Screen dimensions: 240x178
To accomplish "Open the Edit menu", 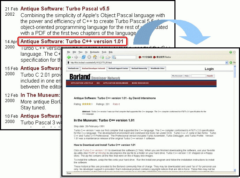I will (74, 52).
